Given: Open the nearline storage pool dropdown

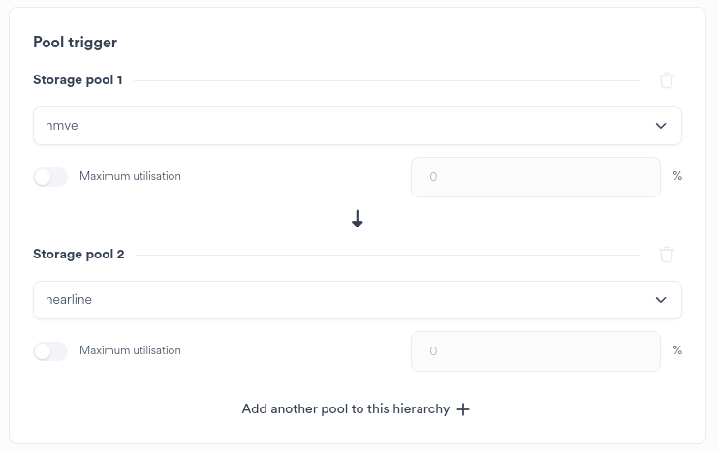Looking at the screenshot, I should pyautogui.click(x=349, y=300).
